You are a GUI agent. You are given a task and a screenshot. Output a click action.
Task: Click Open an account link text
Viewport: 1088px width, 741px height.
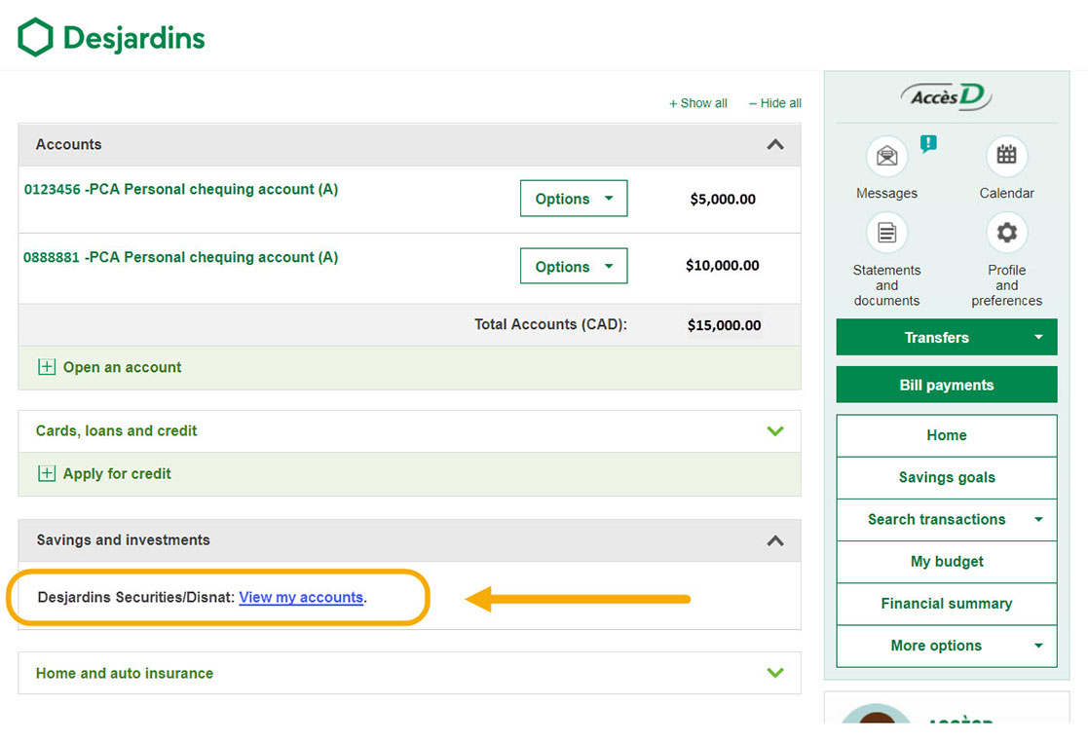tap(122, 367)
